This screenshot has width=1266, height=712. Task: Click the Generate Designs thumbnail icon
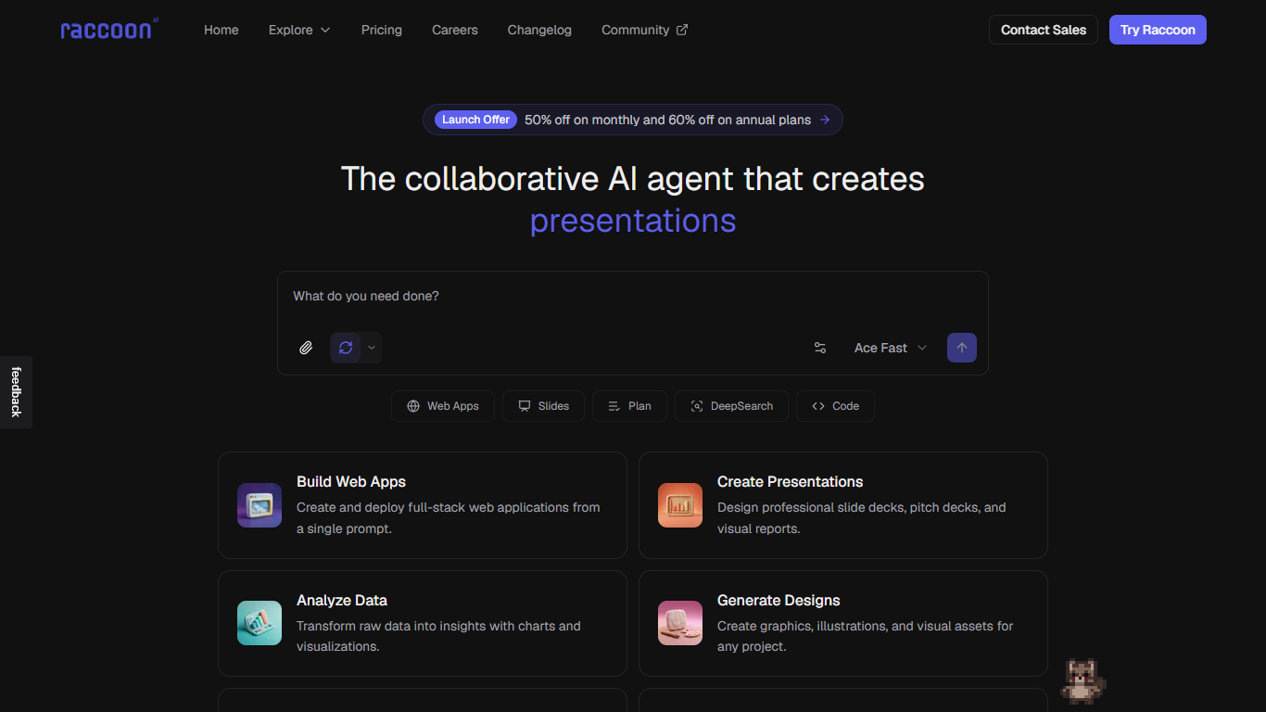point(680,623)
